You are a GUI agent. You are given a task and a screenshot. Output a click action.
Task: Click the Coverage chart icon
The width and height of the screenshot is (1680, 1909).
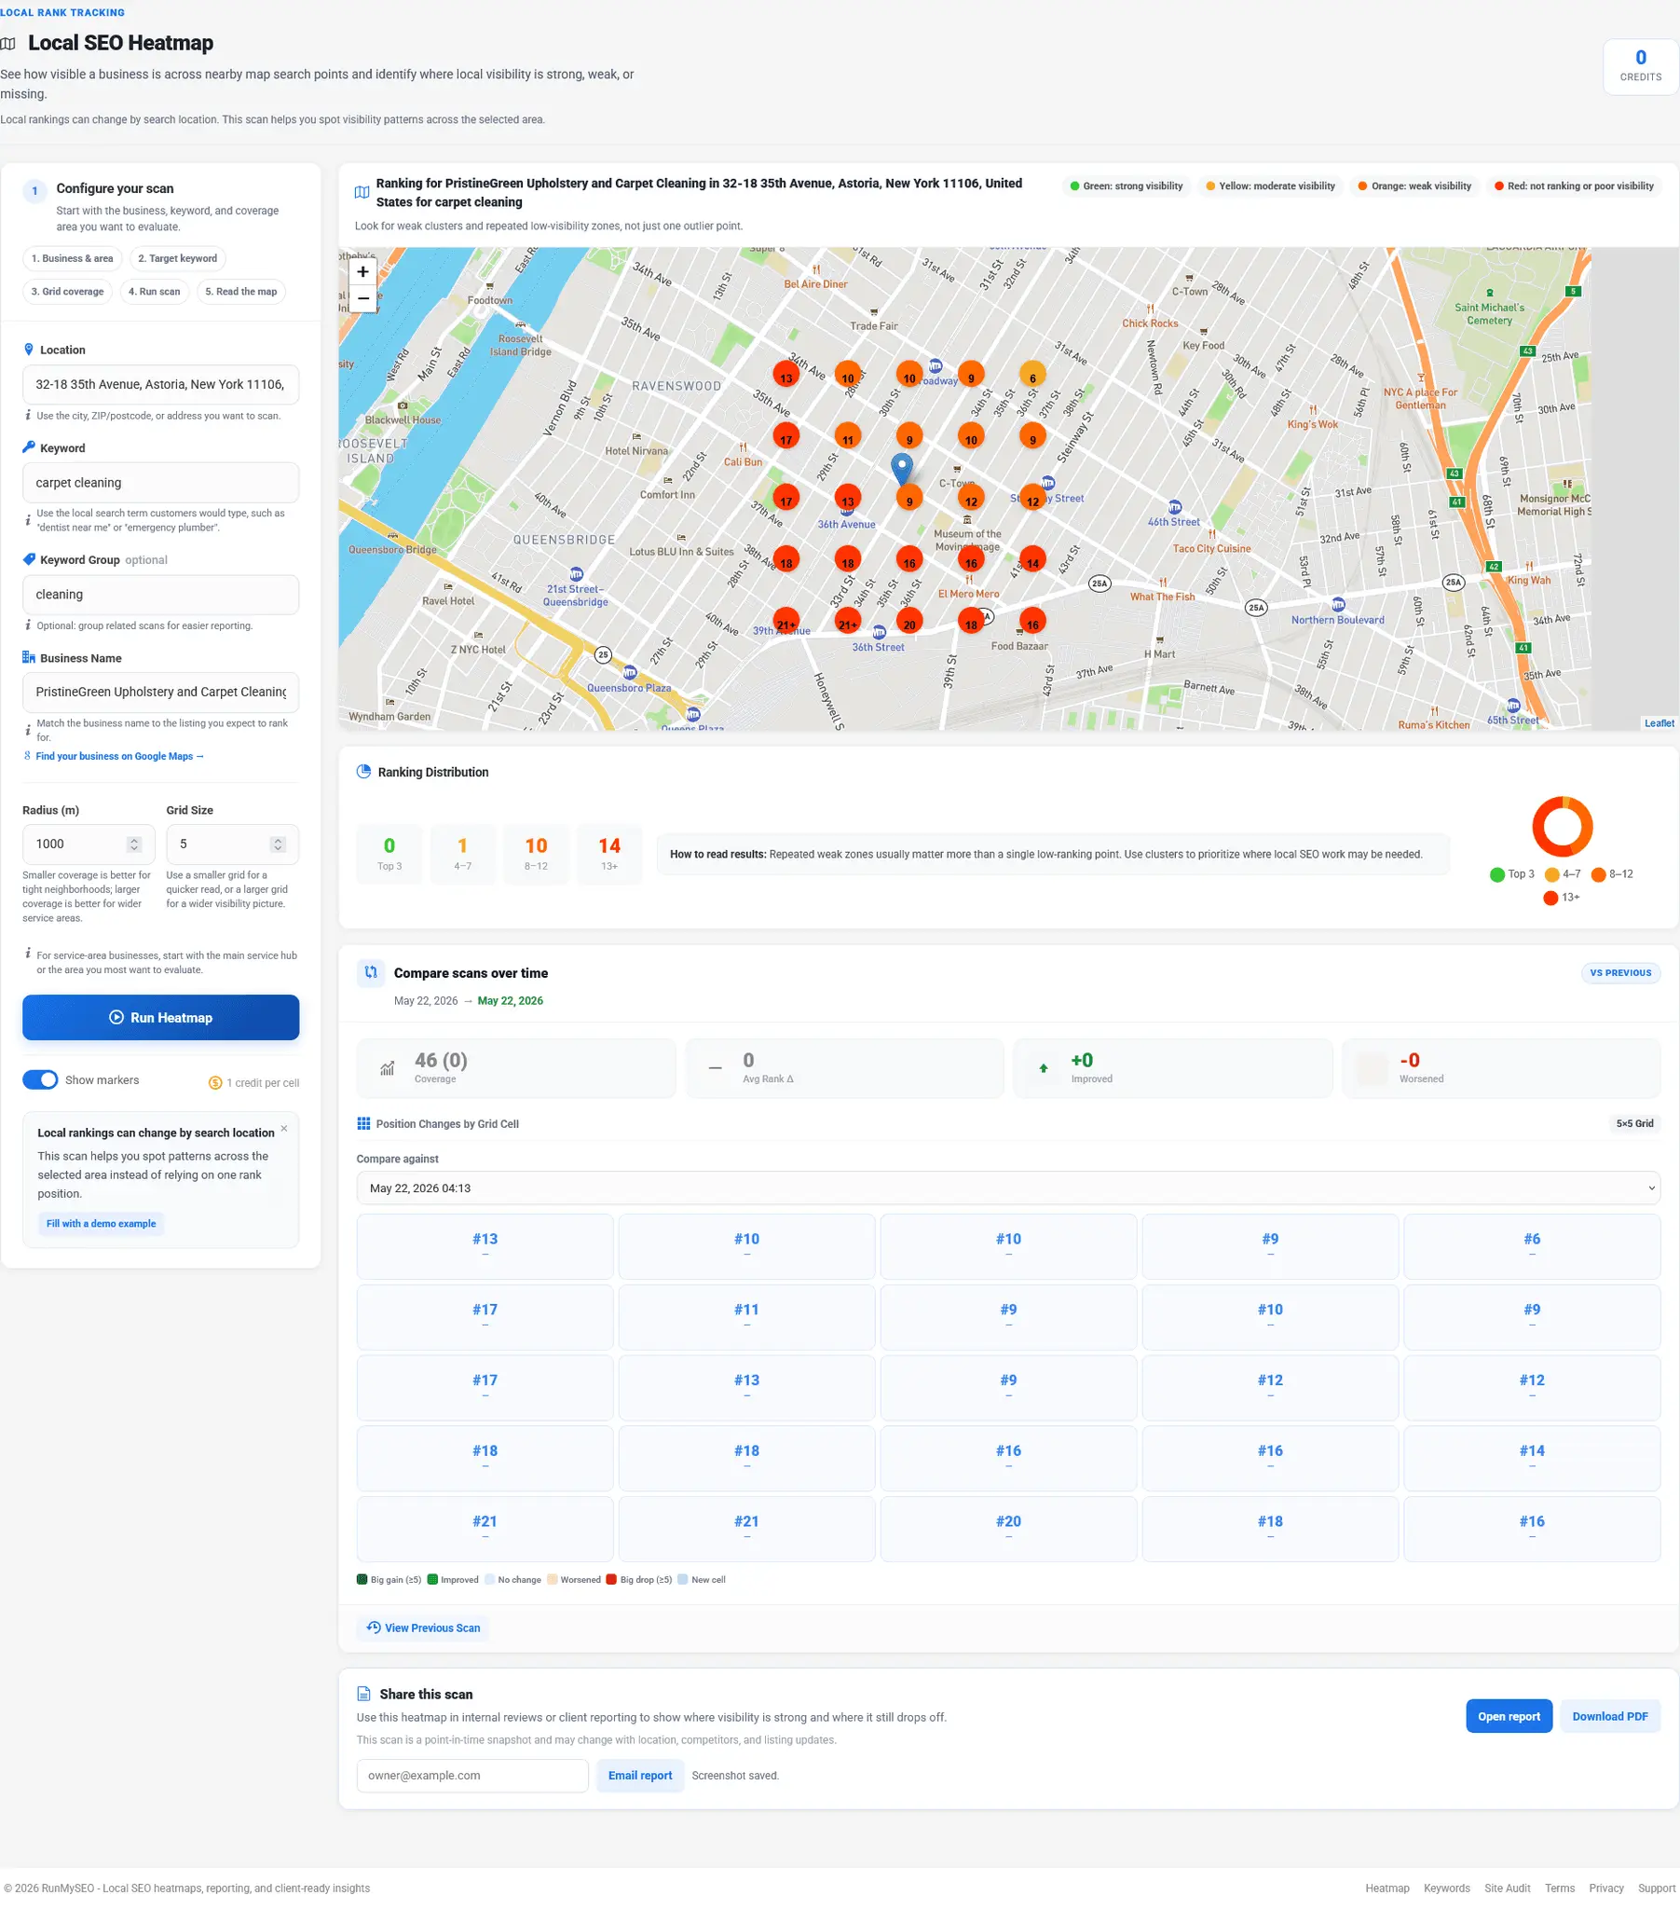387,1068
